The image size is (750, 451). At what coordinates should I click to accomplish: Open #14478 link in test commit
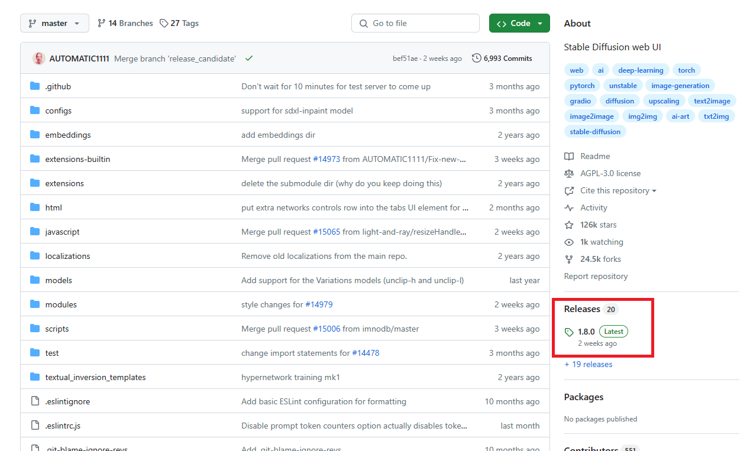click(366, 353)
